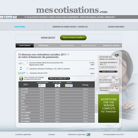The width and height of the screenshot is (138, 138).
Task: Click the mescotisations.com site logo
Action: [71, 10]
